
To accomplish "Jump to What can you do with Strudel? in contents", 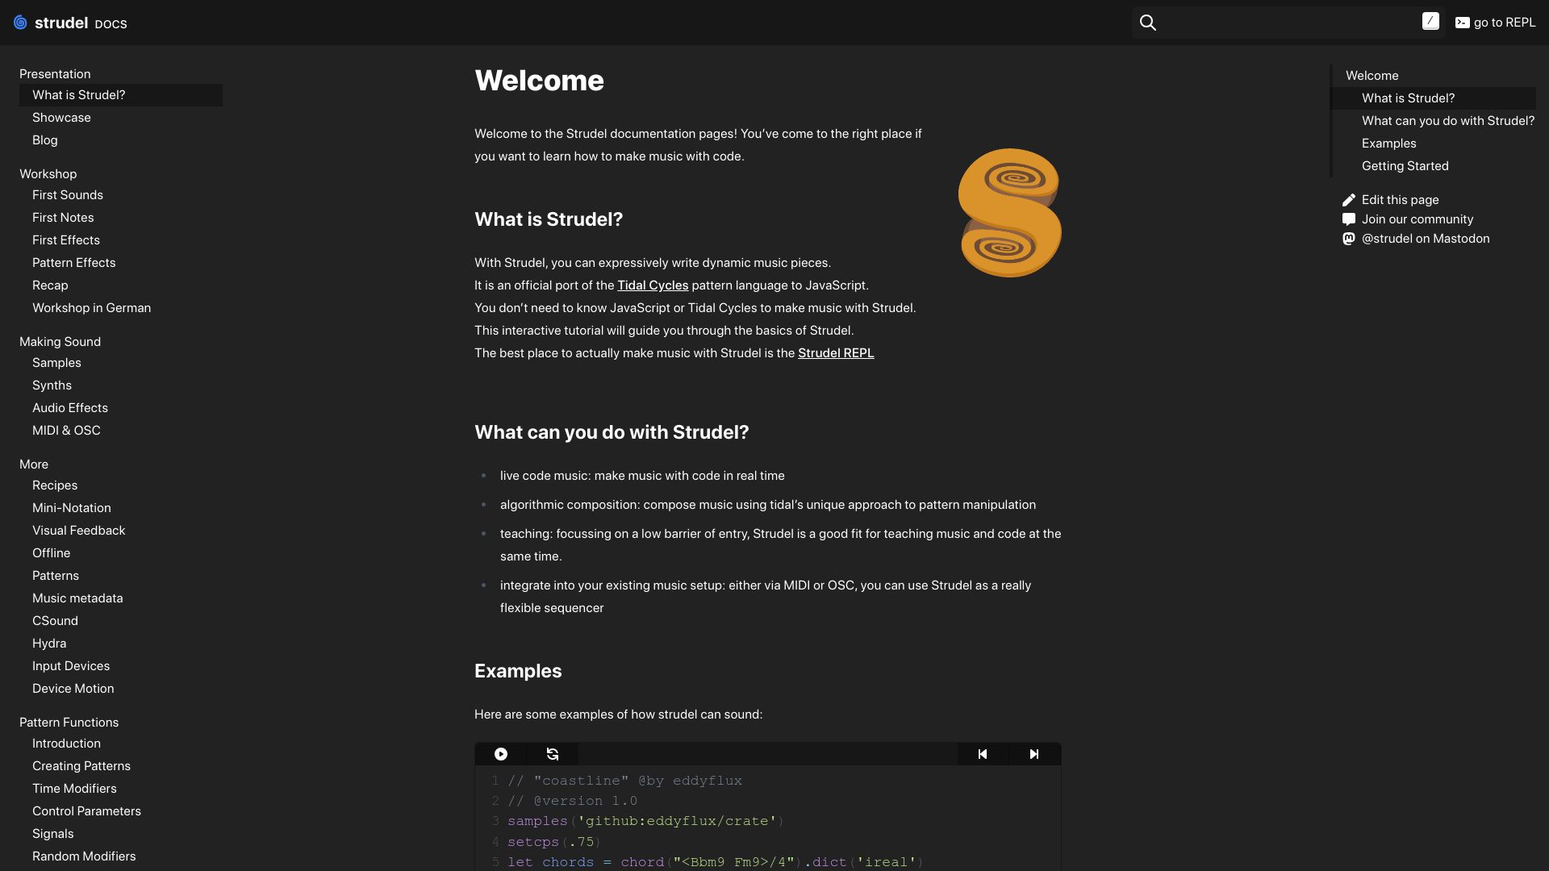I will (1448, 121).
